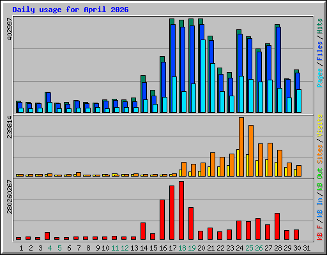Click day 14 on the x-axis

pyautogui.click(x=144, y=248)
